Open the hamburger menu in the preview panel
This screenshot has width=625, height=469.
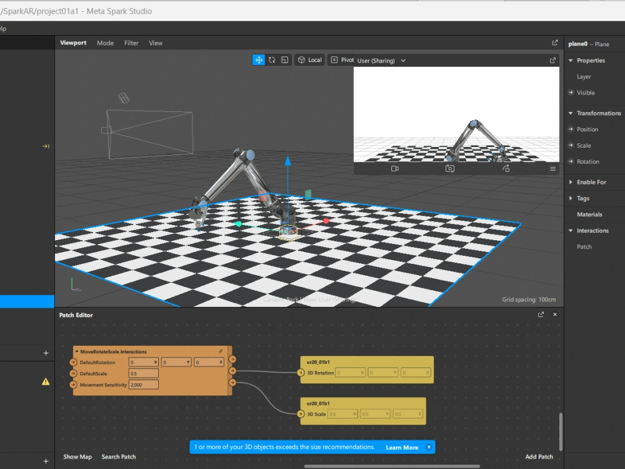(x=552, y=168)
